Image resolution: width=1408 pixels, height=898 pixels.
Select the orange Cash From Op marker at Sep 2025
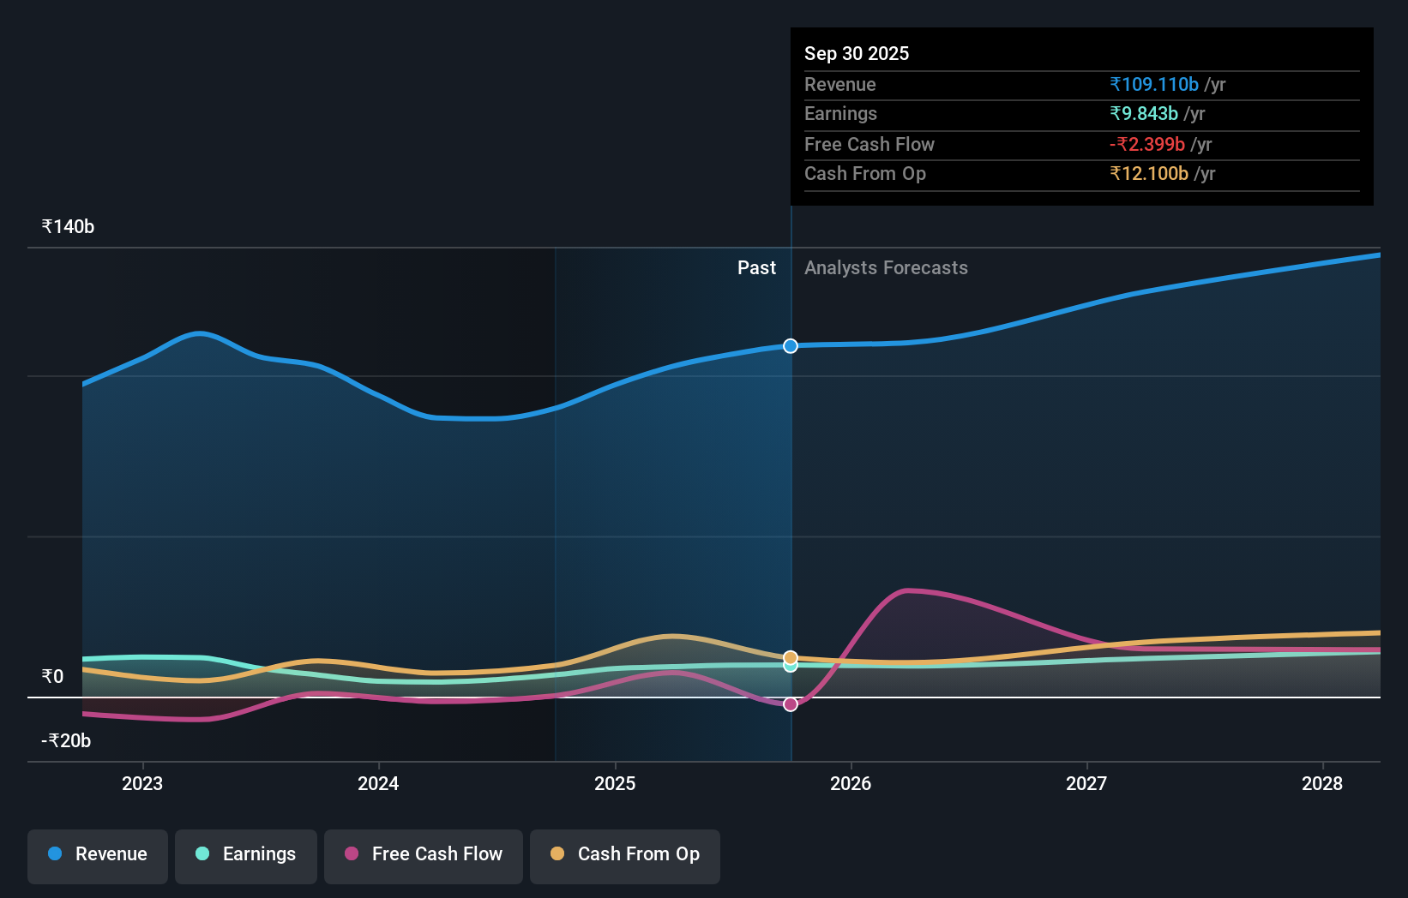790,658
